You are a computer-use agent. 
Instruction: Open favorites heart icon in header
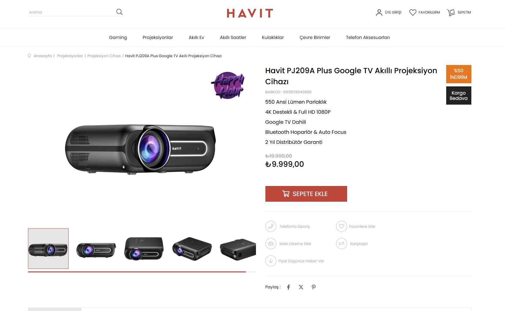point(413,13)
